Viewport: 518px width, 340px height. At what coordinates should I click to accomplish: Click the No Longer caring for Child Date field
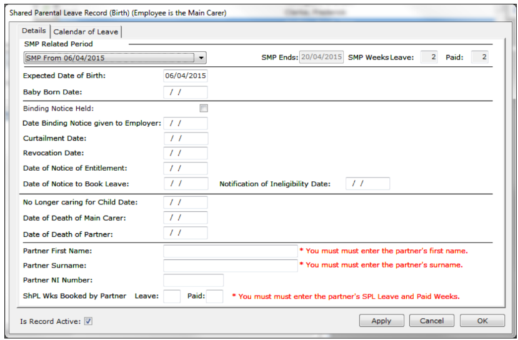(x=186, y=202)
